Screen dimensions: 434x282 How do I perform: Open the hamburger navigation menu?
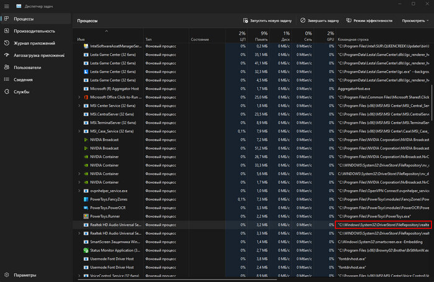[7, 6]
